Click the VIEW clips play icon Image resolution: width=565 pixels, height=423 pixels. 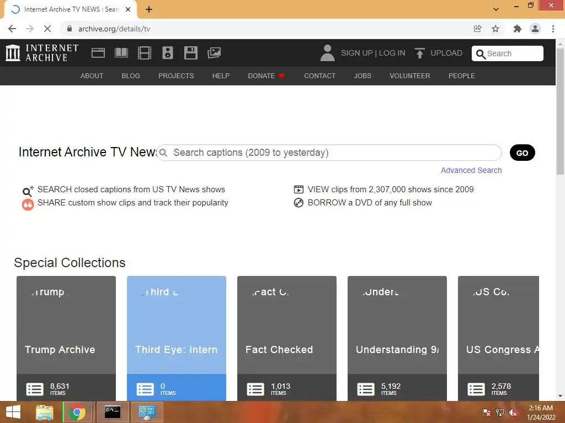click(x=299, y=189)
